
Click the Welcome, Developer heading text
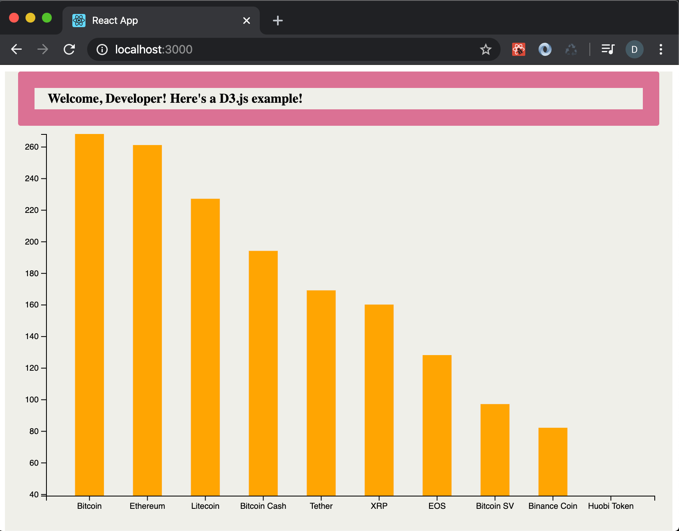[175, 99]
